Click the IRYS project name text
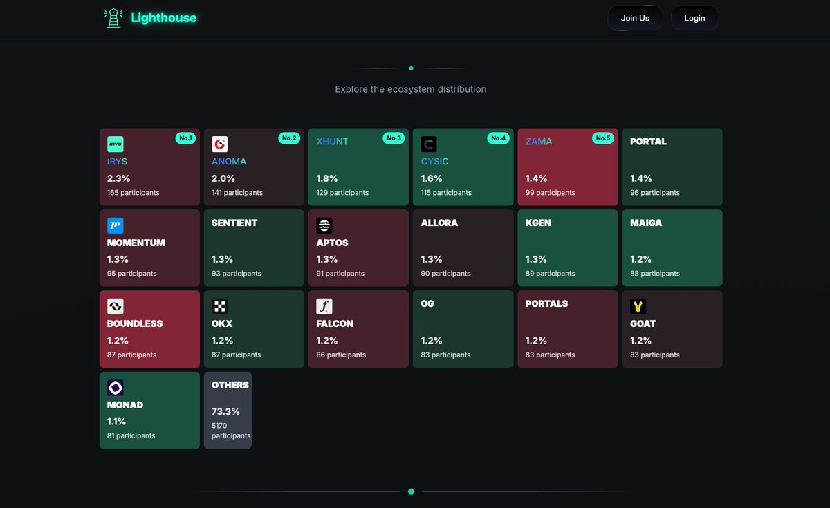The image size is (830, 508). (118, 162)
